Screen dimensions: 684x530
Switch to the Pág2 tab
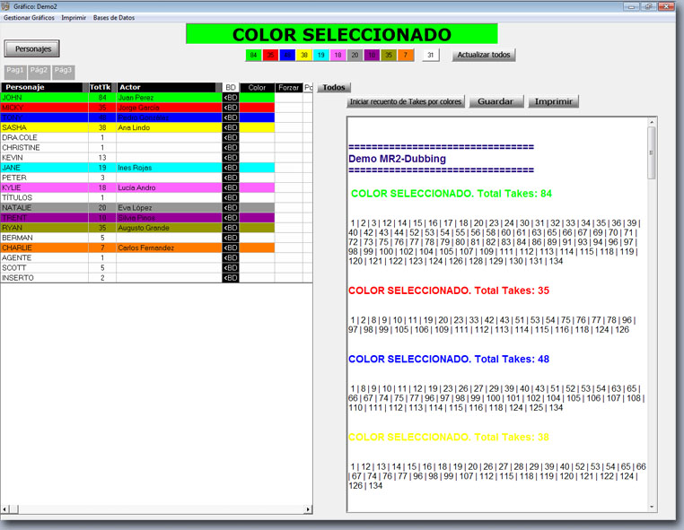pos(39,72)
